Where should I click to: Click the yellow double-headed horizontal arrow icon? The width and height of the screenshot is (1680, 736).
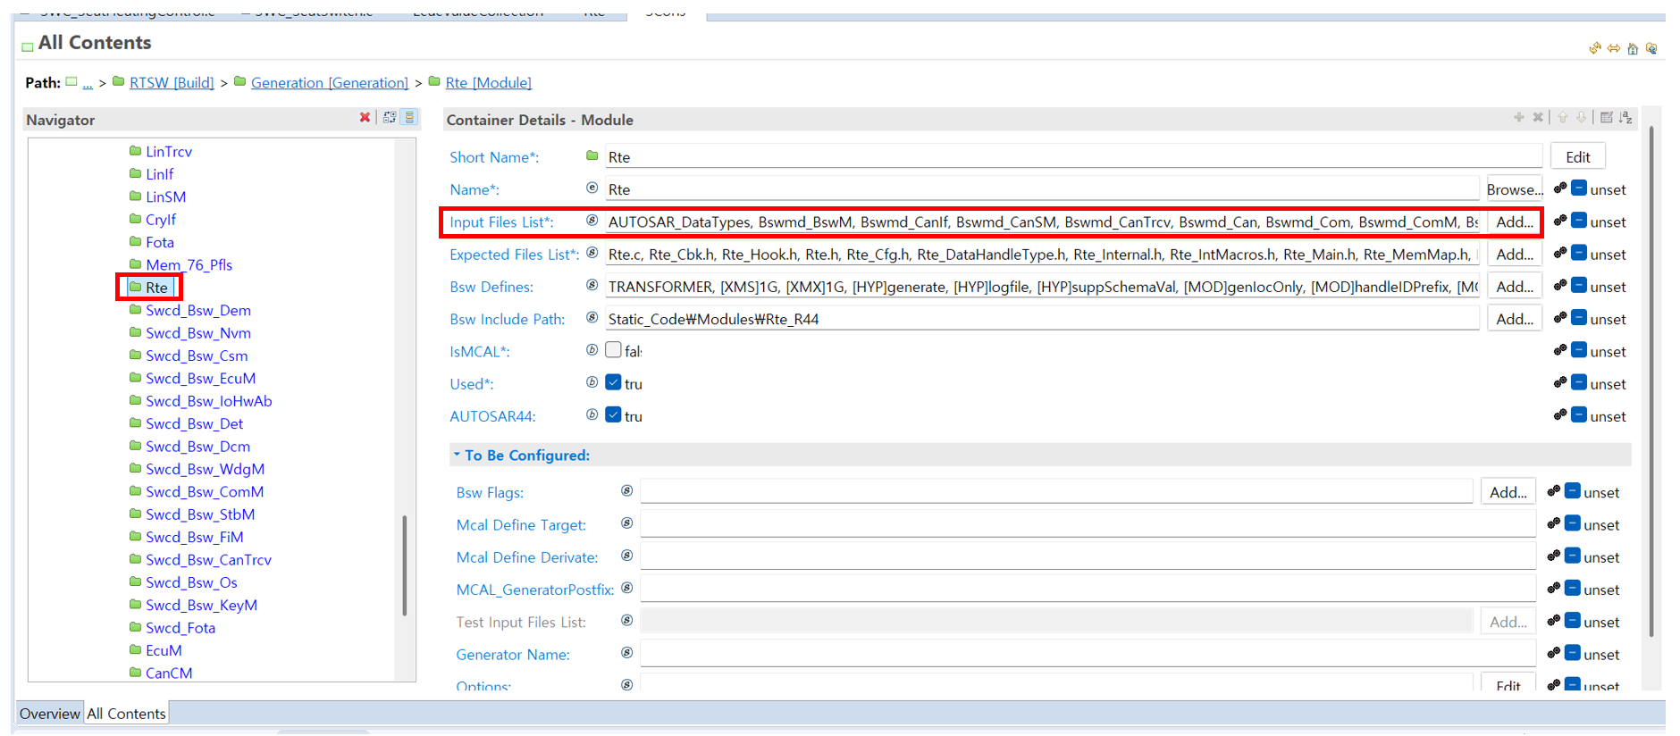click(1614, 48)
